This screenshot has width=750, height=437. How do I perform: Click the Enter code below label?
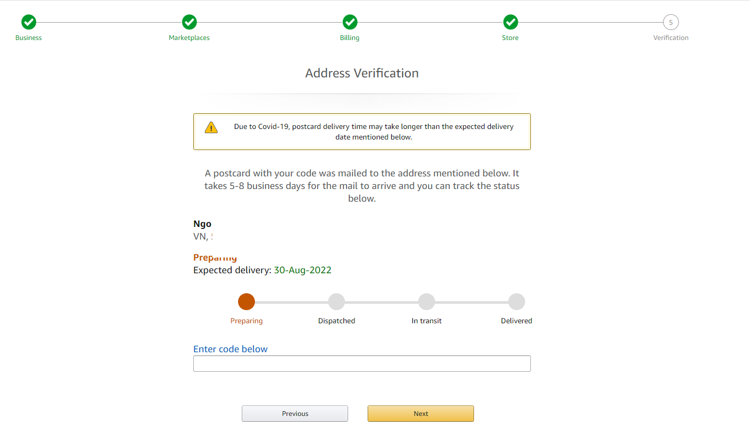230,349
